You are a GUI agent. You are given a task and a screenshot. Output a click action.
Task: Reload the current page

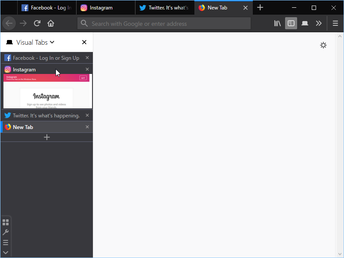(x=37, y=23)
